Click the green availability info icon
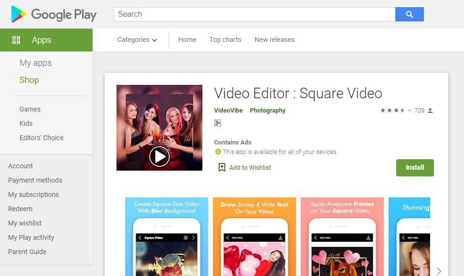464x276 pixels. click(218, 152)
